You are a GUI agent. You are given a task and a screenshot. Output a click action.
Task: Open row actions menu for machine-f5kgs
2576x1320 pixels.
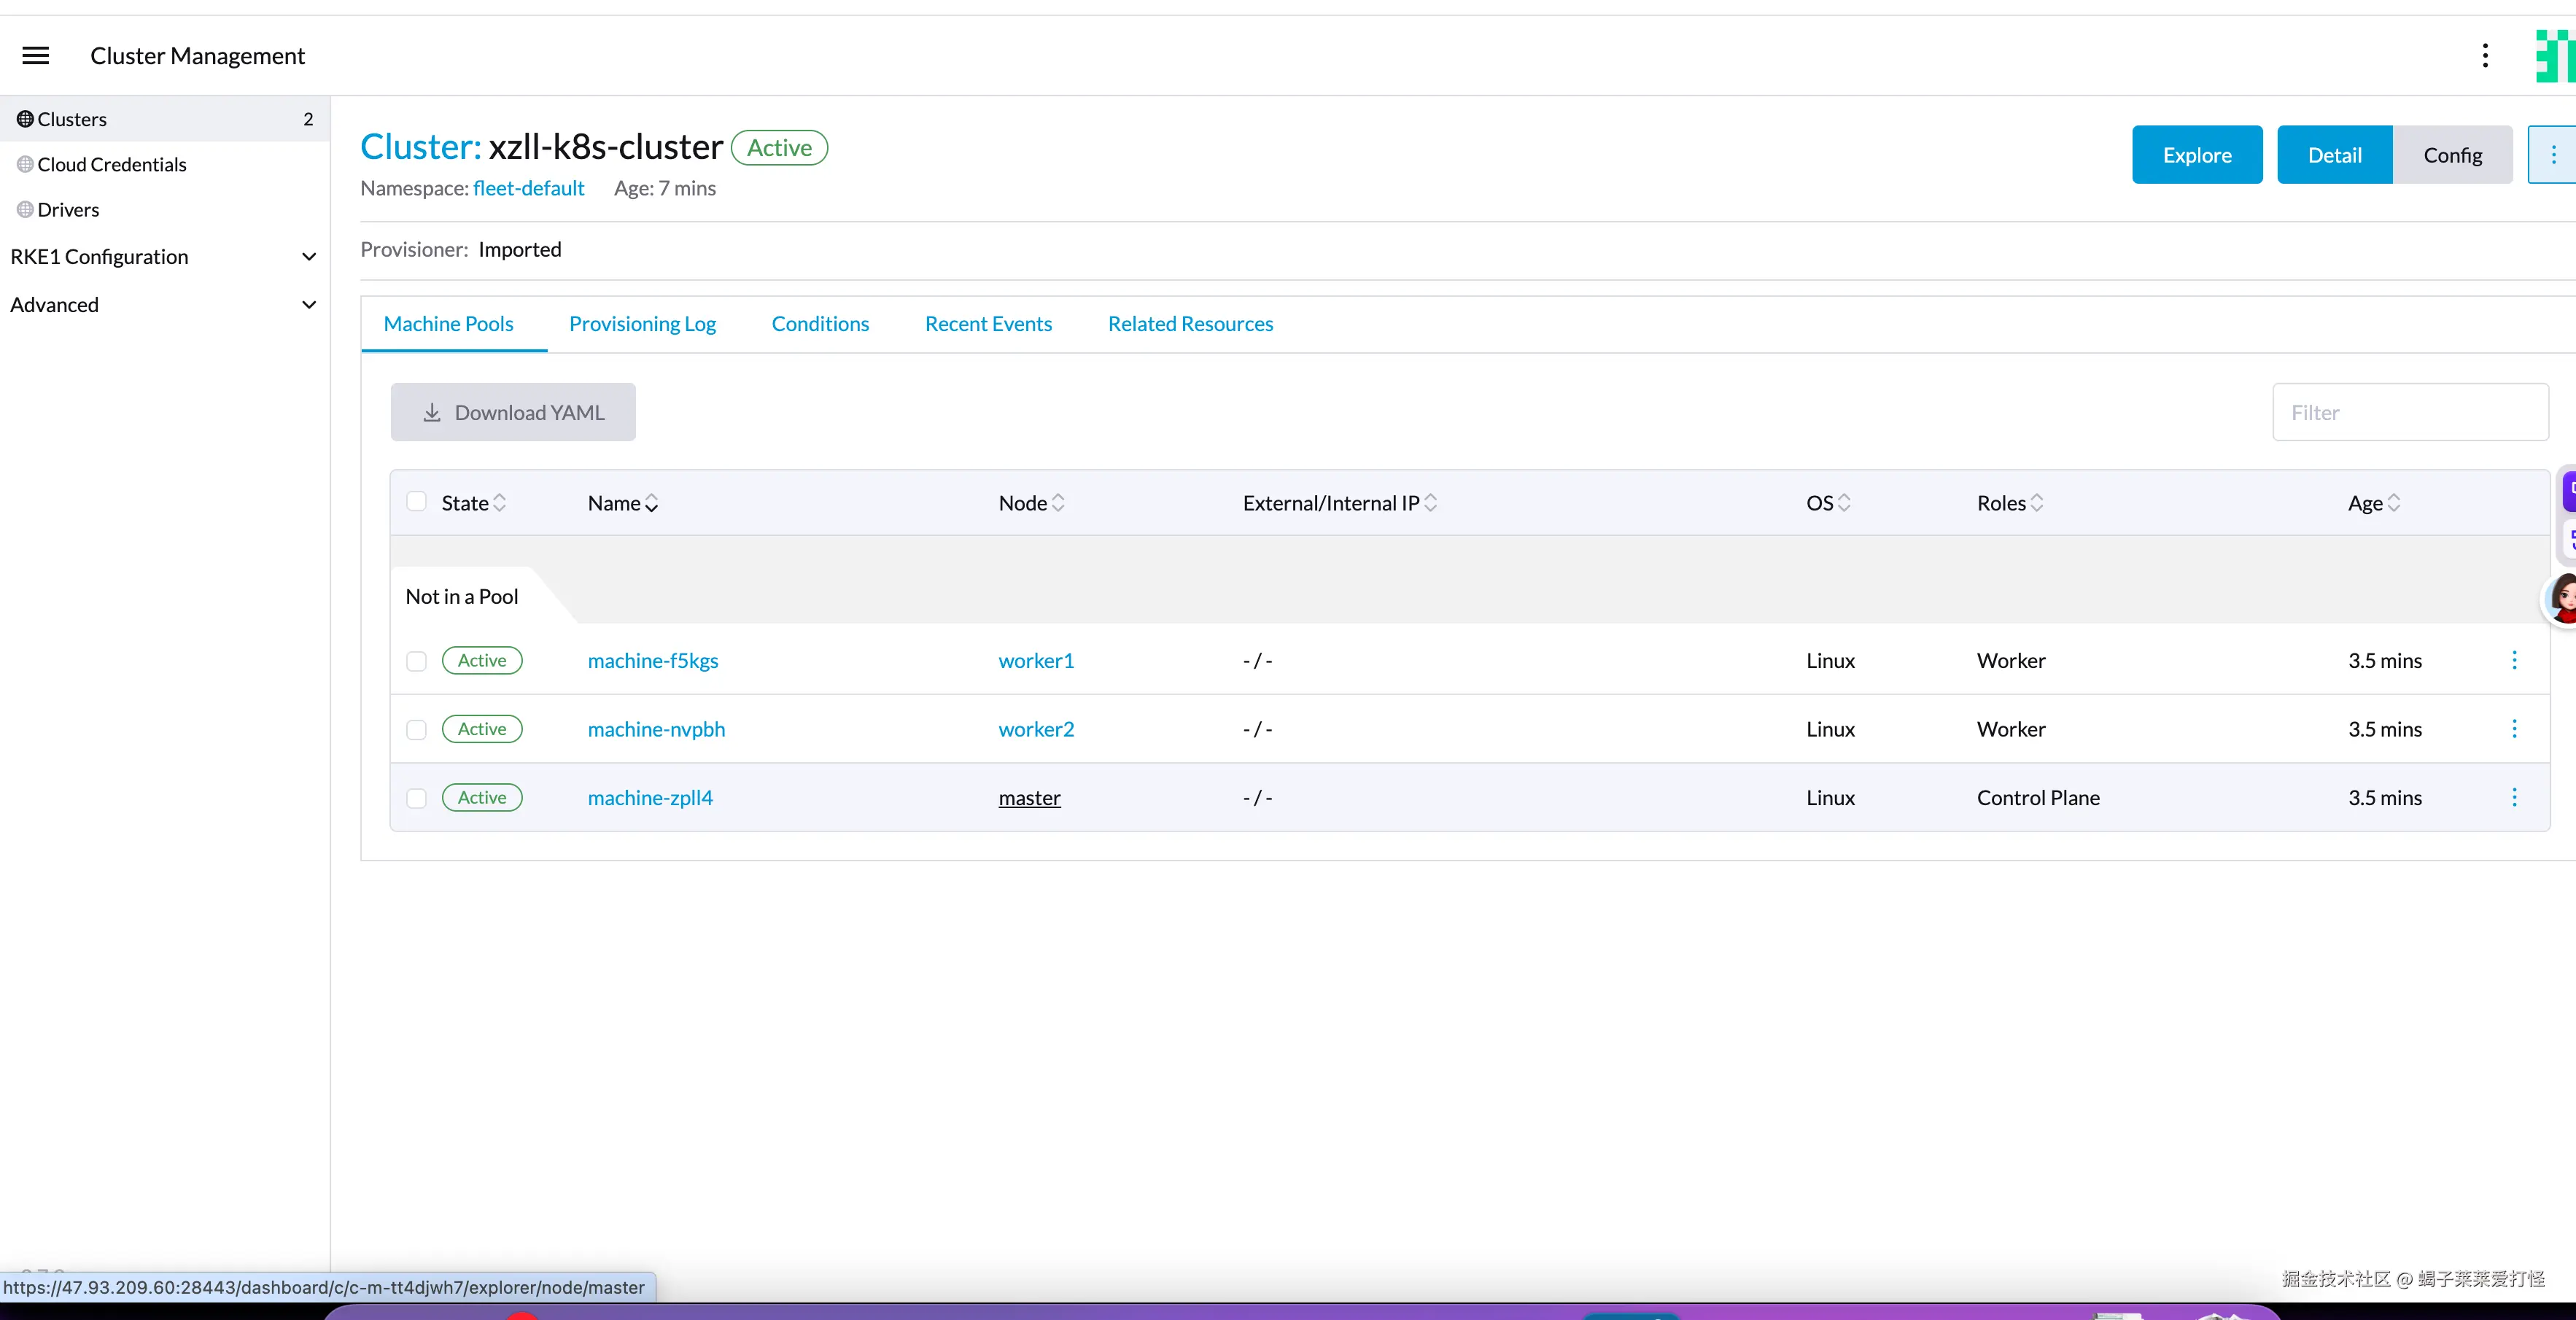click(x=2514, y=660)
